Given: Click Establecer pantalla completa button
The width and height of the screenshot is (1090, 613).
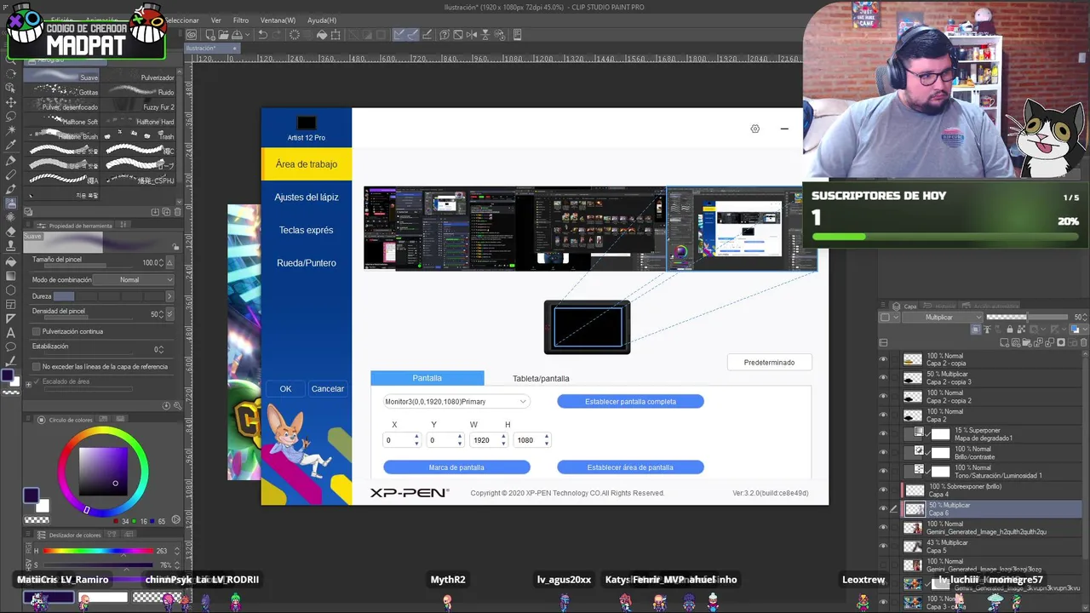Looking at the screenshot, I should point(630,402).
